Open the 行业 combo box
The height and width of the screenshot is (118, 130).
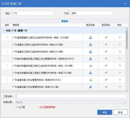point(92,13)
